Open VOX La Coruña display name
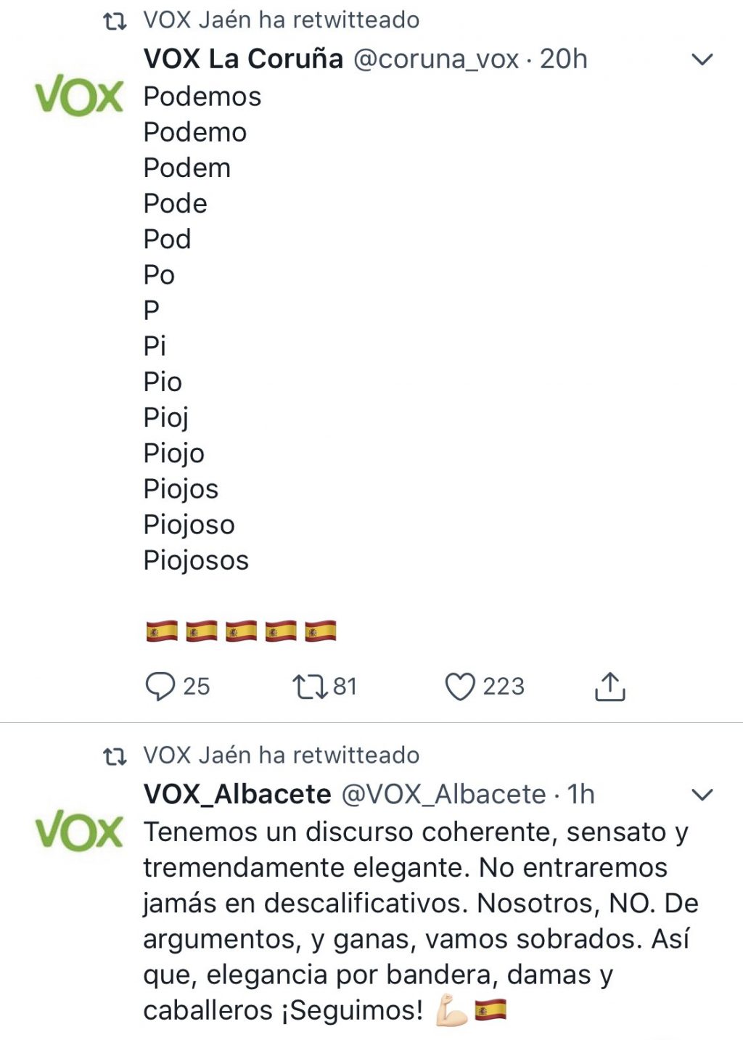 [243, 59]
